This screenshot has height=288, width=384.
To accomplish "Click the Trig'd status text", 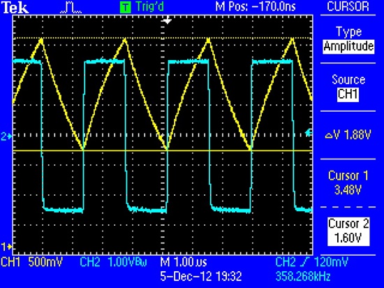I will click(149, 6).
